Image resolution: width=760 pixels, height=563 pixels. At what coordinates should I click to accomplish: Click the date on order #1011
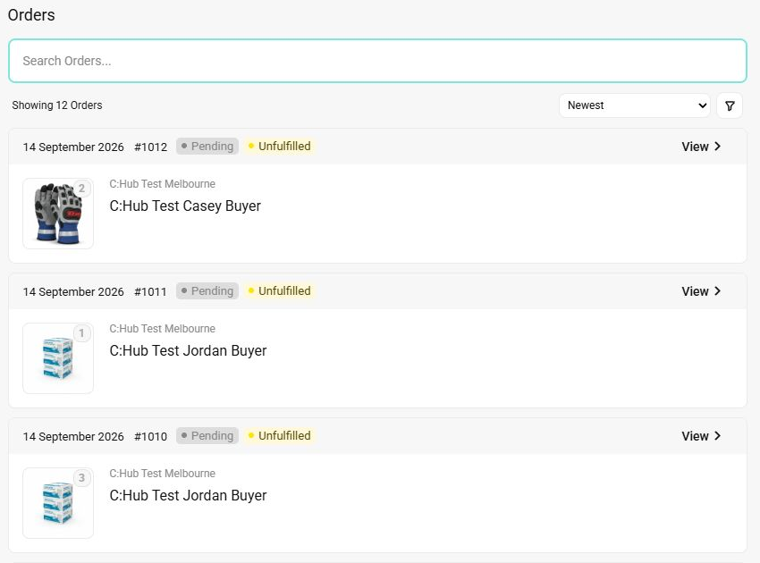click(73, 291)
